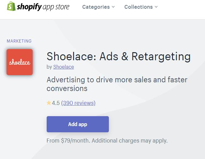Click the word "by" before the developer name

point(49,67)
